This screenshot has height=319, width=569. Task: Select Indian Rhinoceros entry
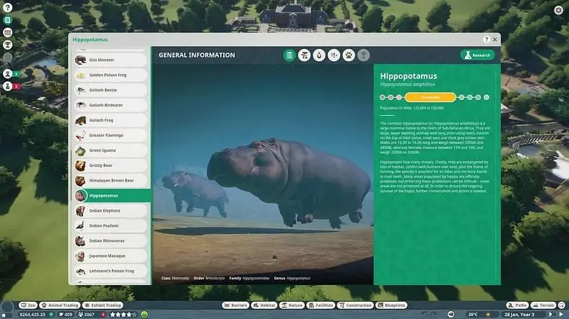(110, 241)
